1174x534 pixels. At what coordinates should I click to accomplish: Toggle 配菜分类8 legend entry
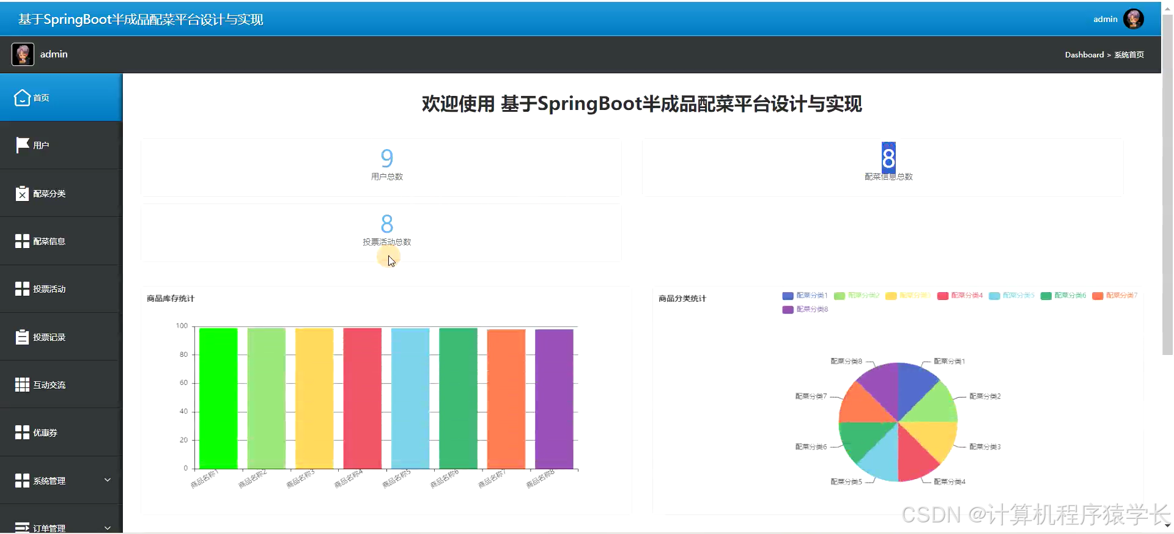coord(805,309)
